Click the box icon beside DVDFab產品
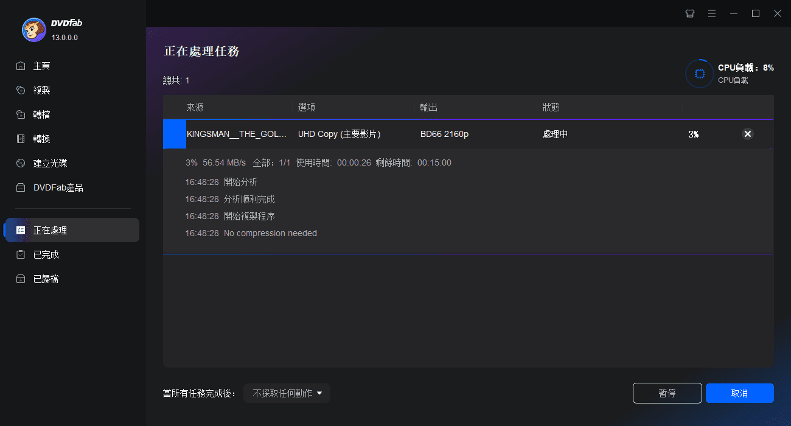791x426 pixels. point(21,187)
